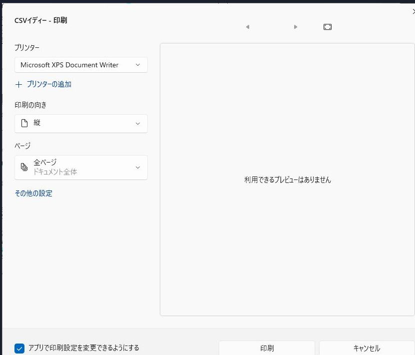
Task: Click the ページ section label
Action: click(22, 146)
